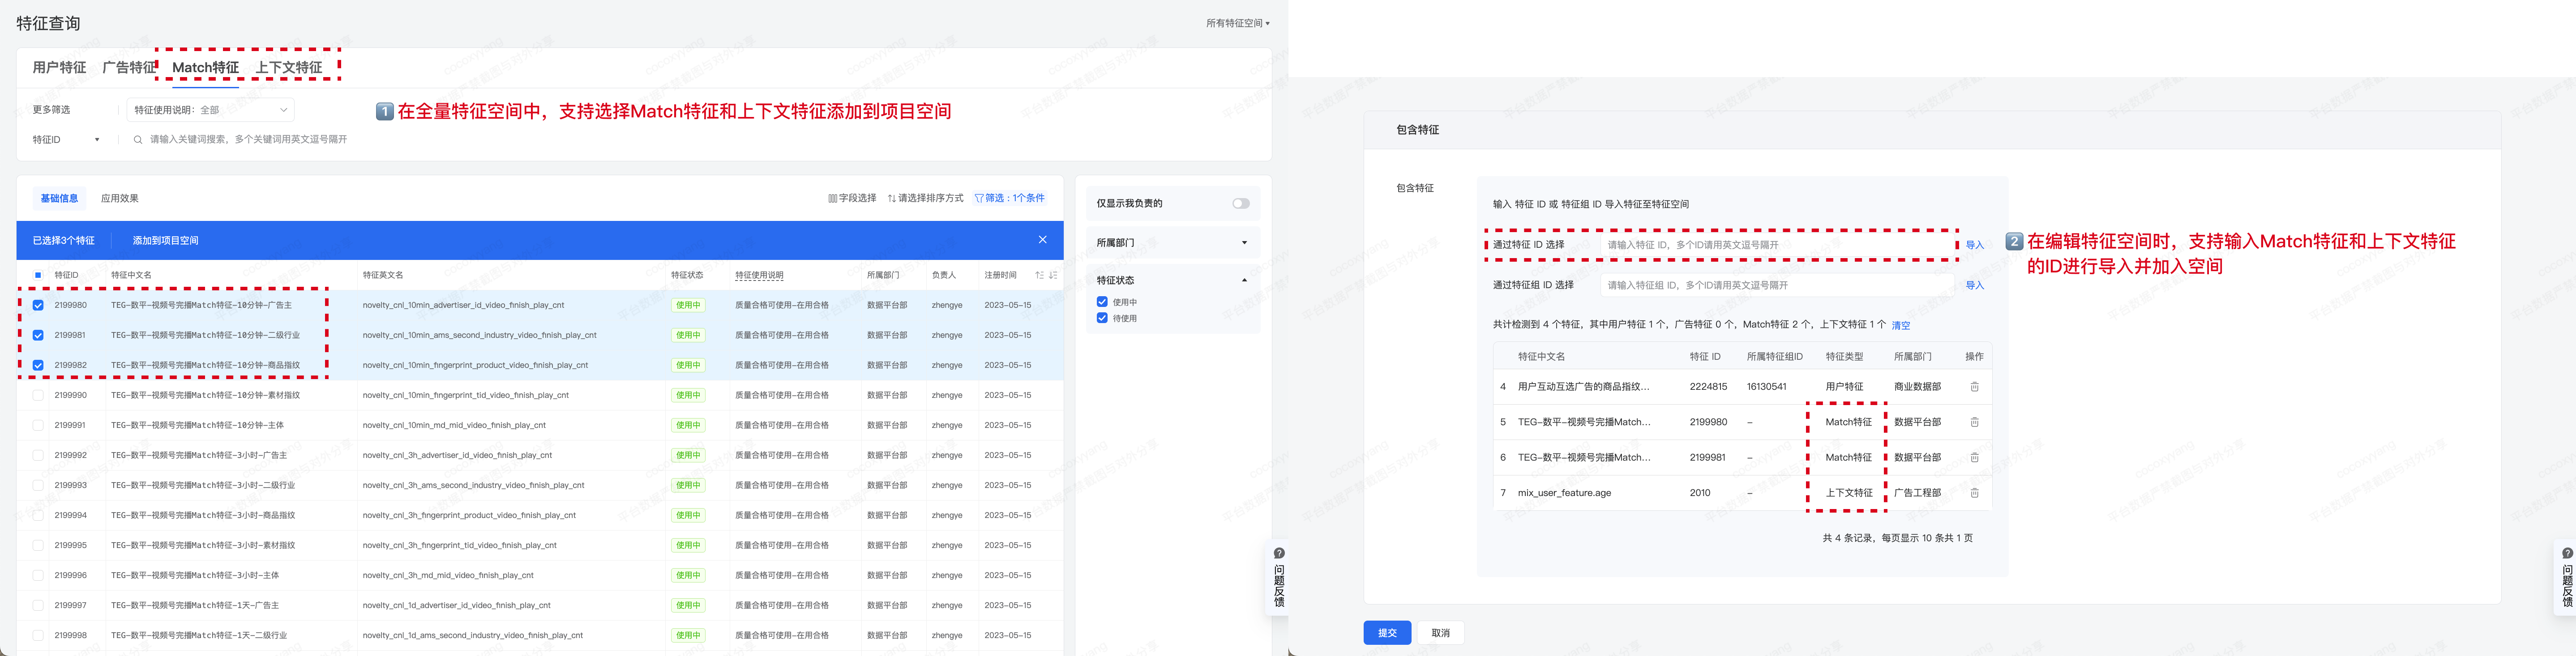Click the 筛选 funnel filter icon
Viewport: 2576px width, 656px height.
979,199
